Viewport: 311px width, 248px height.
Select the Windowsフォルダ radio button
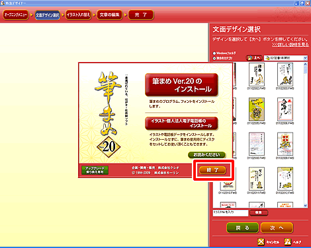click(x=214, y=53)
